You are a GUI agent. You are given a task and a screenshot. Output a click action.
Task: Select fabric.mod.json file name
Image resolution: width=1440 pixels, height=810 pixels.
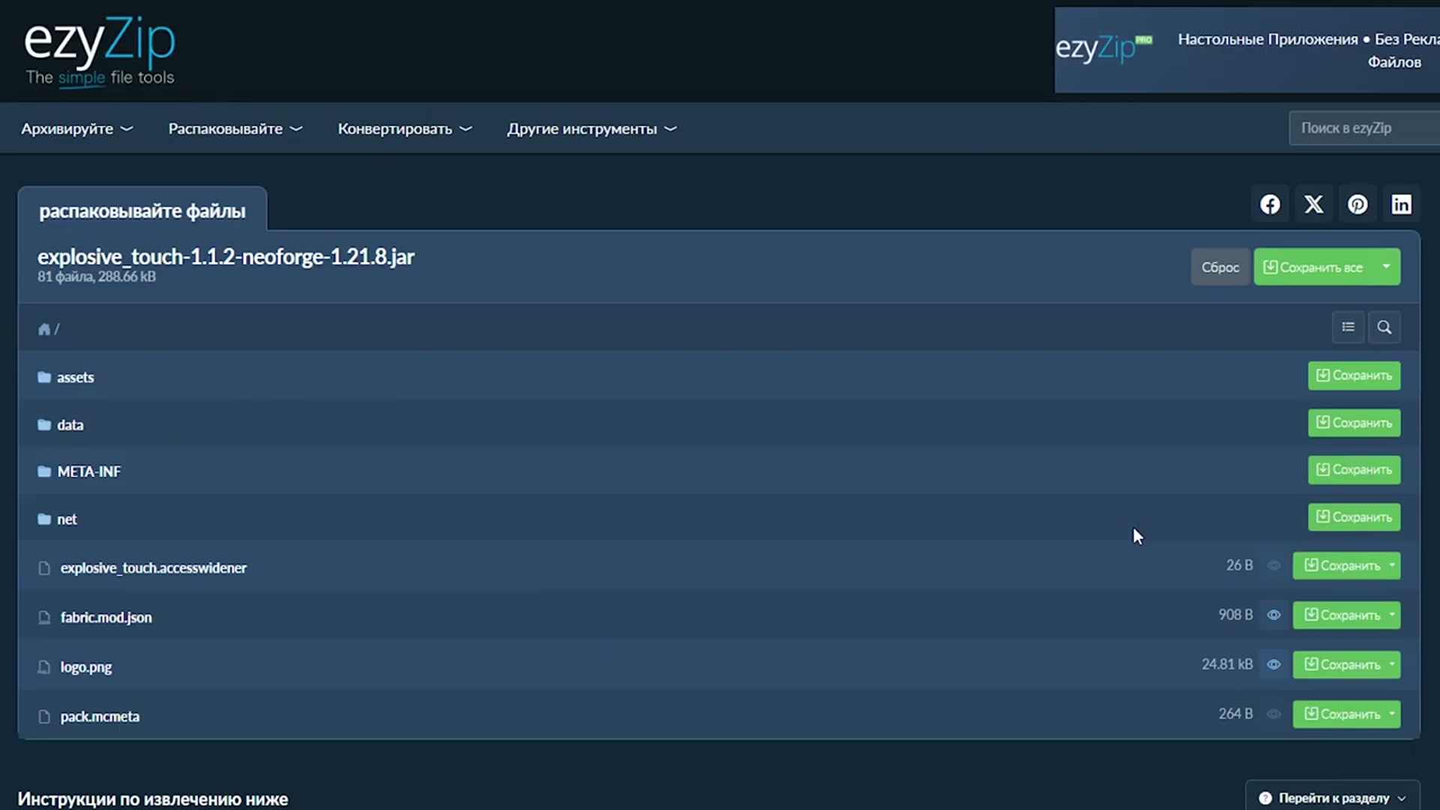click(x=106, y=617)
